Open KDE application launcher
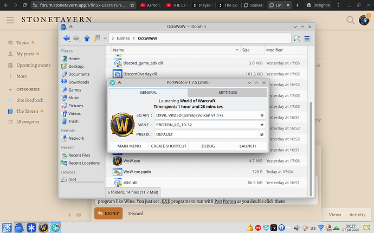Screen dimensions: 374x233 (7, 228)
